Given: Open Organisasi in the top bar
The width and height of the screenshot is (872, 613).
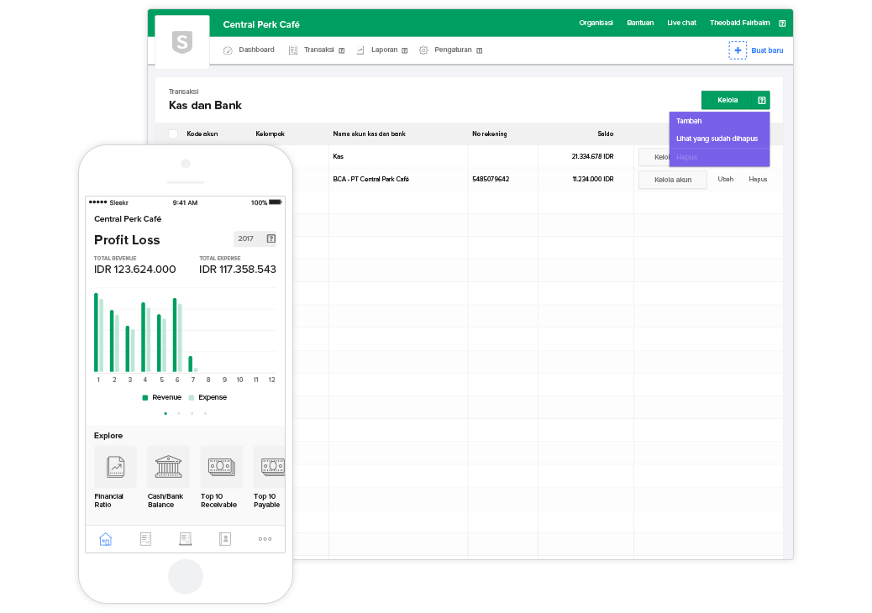Looking at the screenshot, I should [x=596, y=23].
